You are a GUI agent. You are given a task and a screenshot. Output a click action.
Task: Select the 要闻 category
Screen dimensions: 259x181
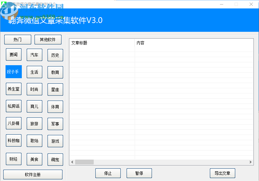[14, 54]
